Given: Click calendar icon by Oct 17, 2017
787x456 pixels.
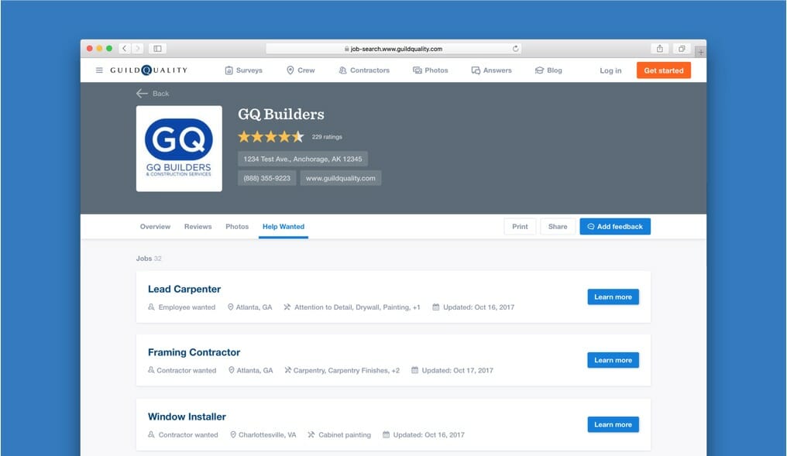Looking at the screenshot, I should [x=414, y=370].
